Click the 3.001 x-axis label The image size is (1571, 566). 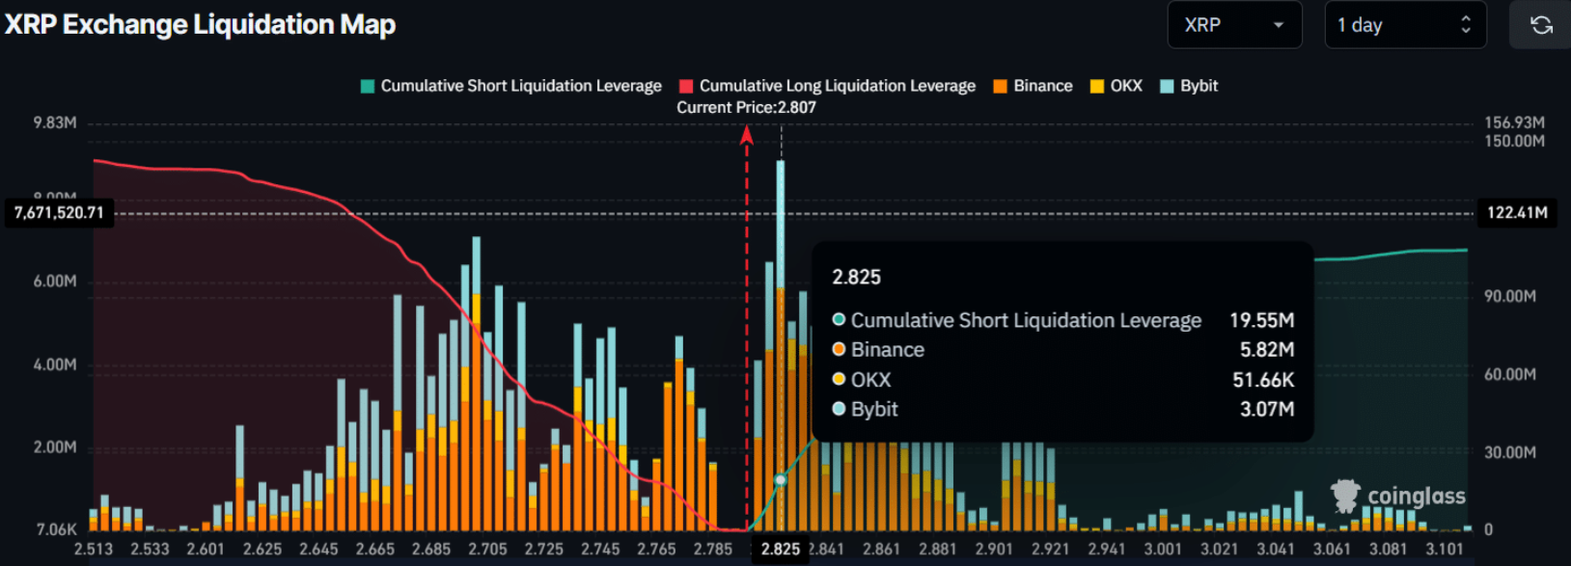pyautogui.click(x=1163, y=549)
